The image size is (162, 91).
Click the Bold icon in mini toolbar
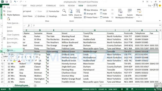(x=4, y=61)
